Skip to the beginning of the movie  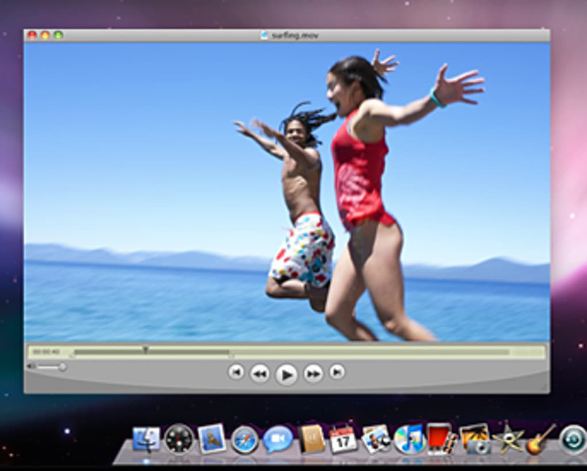pyautogui.click(x=236, y=372)
